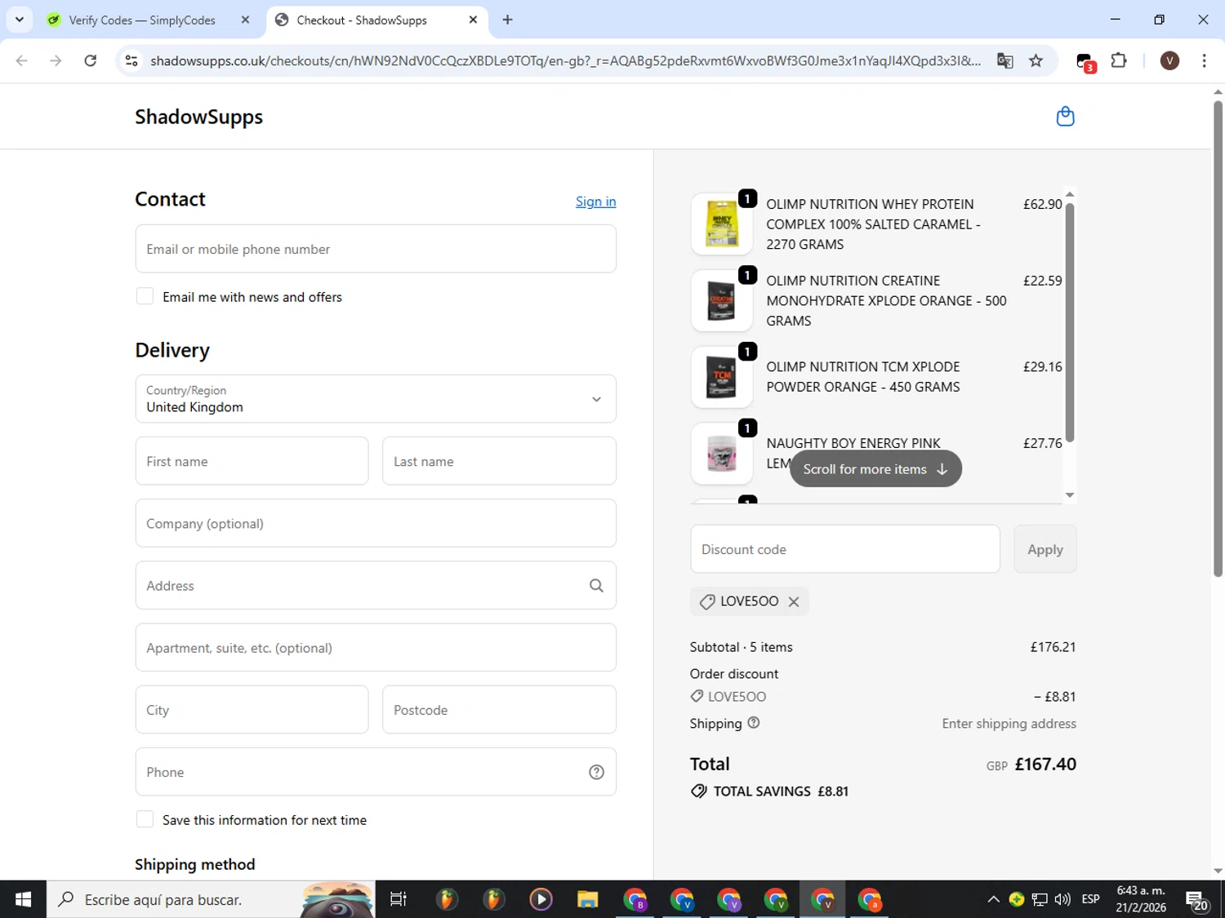Click the Naughty Boy Energy product thumbnail

click(x=722, y=454)
